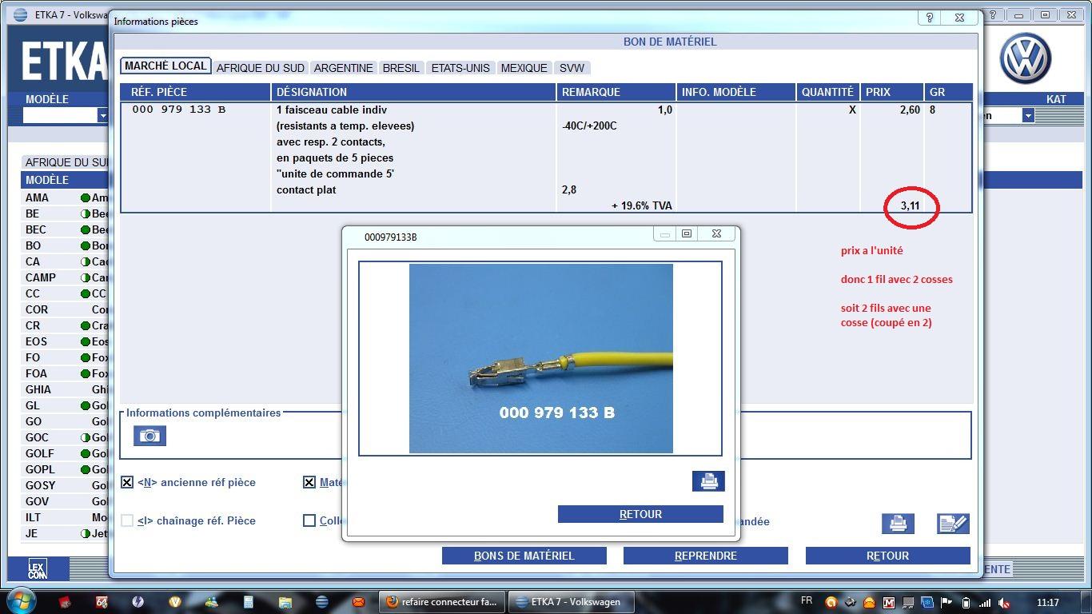Select the AMA row in the model list
This screenshot has width=1092, height=614.
click(66, 197)
